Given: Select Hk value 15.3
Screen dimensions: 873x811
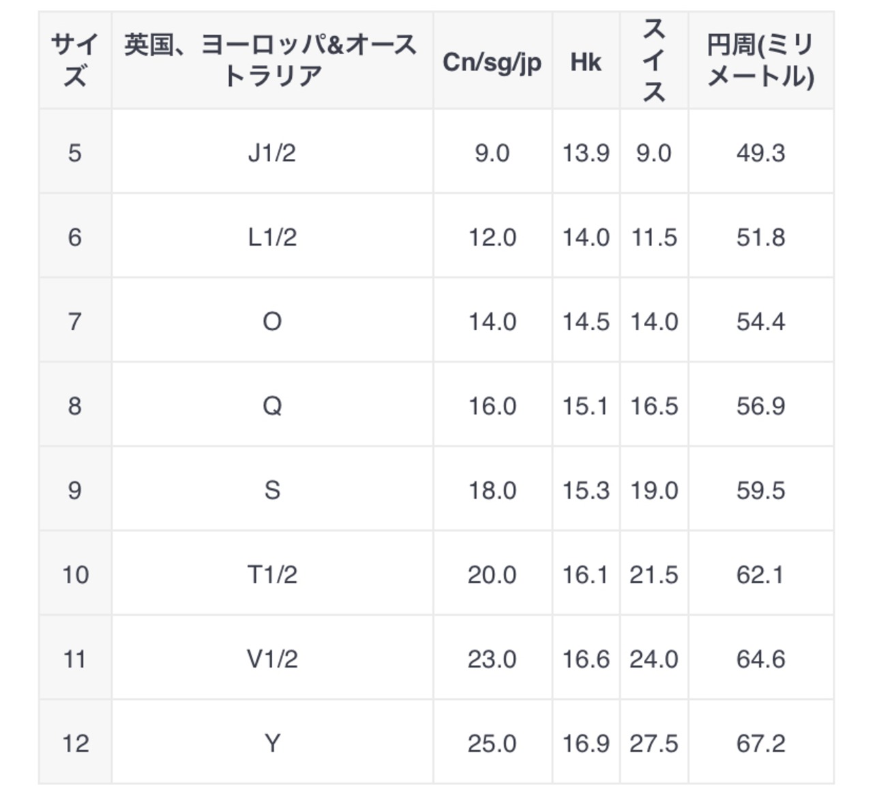Looking at the screenshot, I should (586, 490).
